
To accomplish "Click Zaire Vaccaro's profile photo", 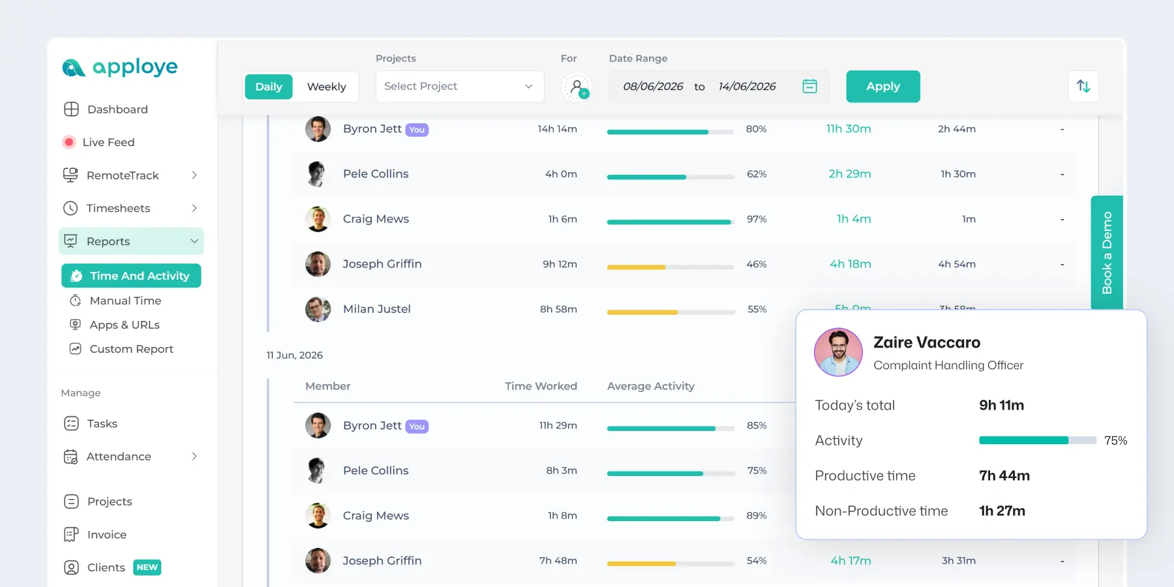I will tap(838, 352).
